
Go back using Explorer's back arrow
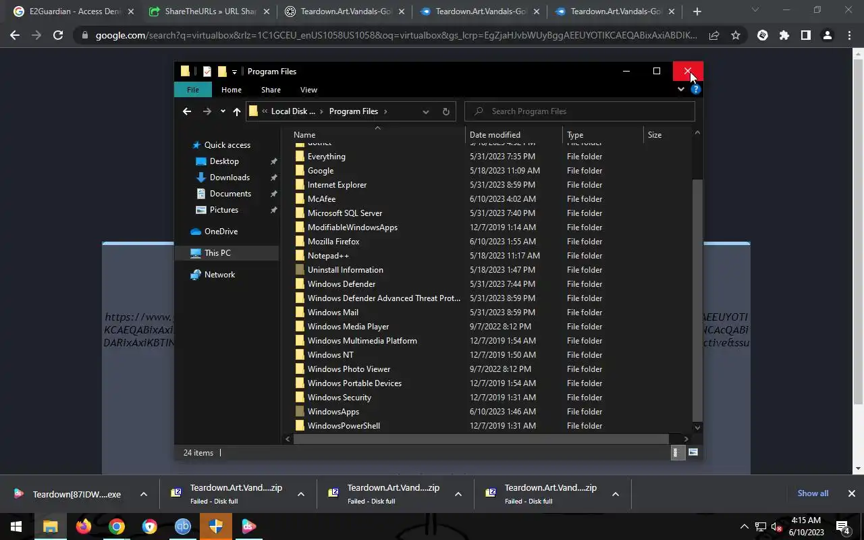[x=187, y=111]
